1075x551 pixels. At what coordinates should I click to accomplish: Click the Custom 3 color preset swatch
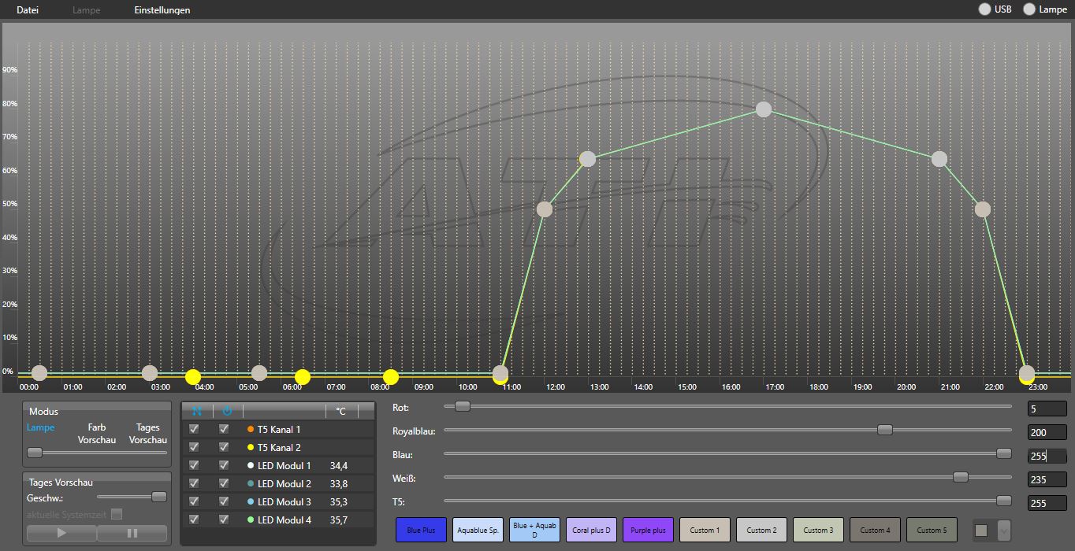pyautogui.click(x=818, y=530)
